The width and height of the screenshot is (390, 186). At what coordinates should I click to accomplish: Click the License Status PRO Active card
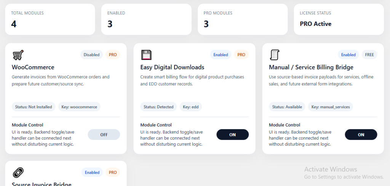(339, 19)
